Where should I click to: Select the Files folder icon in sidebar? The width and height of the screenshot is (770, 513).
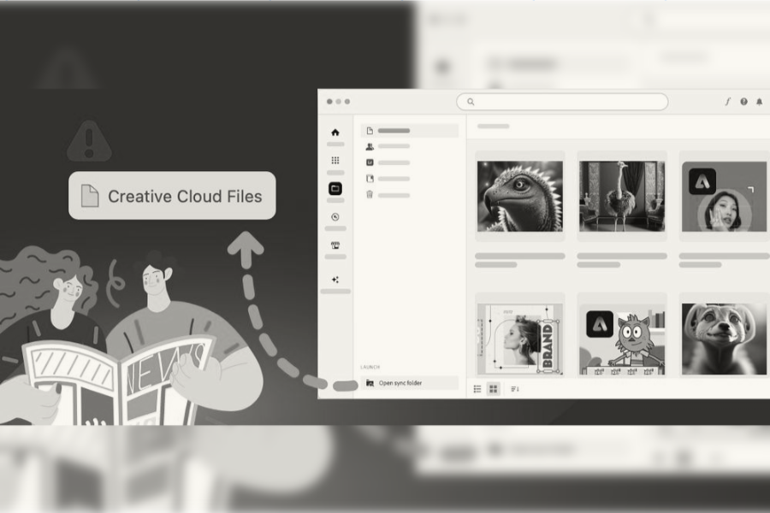tap(335, 188)
